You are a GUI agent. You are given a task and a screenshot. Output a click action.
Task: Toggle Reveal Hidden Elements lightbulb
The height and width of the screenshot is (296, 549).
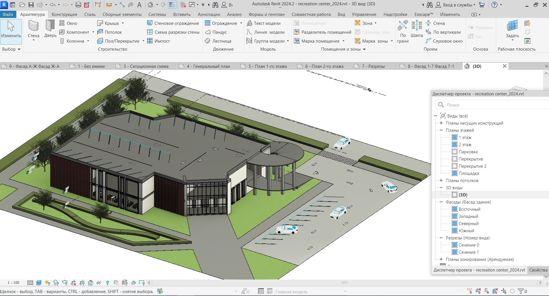click(x=108, y=283)
